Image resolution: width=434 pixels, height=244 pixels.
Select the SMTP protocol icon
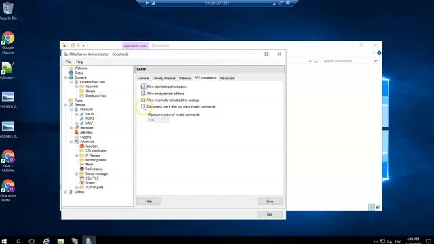(x=82, y=114)
